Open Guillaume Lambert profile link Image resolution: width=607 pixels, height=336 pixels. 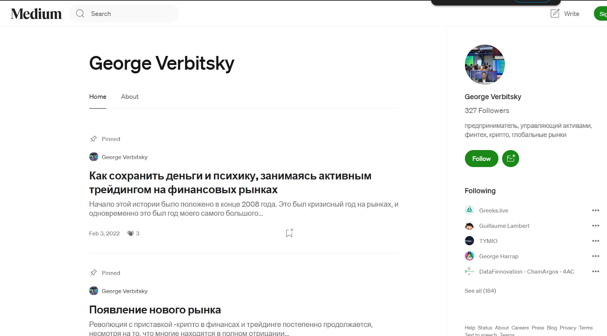click(x=504, y=226)
